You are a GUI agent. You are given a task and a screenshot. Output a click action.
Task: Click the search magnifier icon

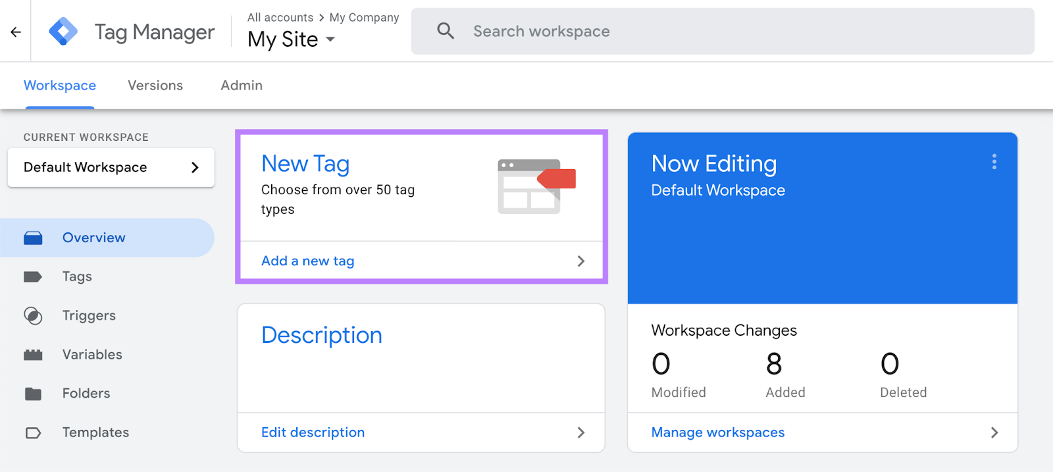click(446, 31)
